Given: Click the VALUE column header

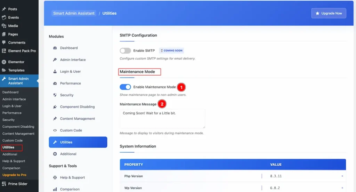Looking at the screenshot, I should pyautogui.click(x=276, y=165).
